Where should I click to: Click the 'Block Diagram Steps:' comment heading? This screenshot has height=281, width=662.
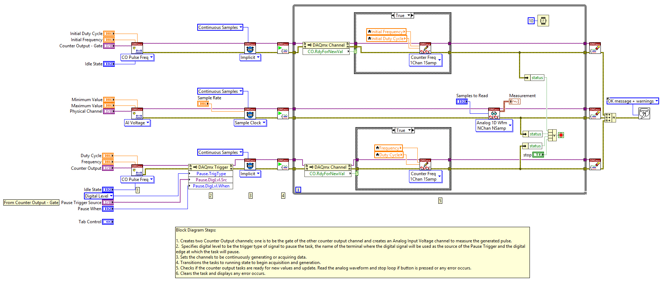coord(196,230)
